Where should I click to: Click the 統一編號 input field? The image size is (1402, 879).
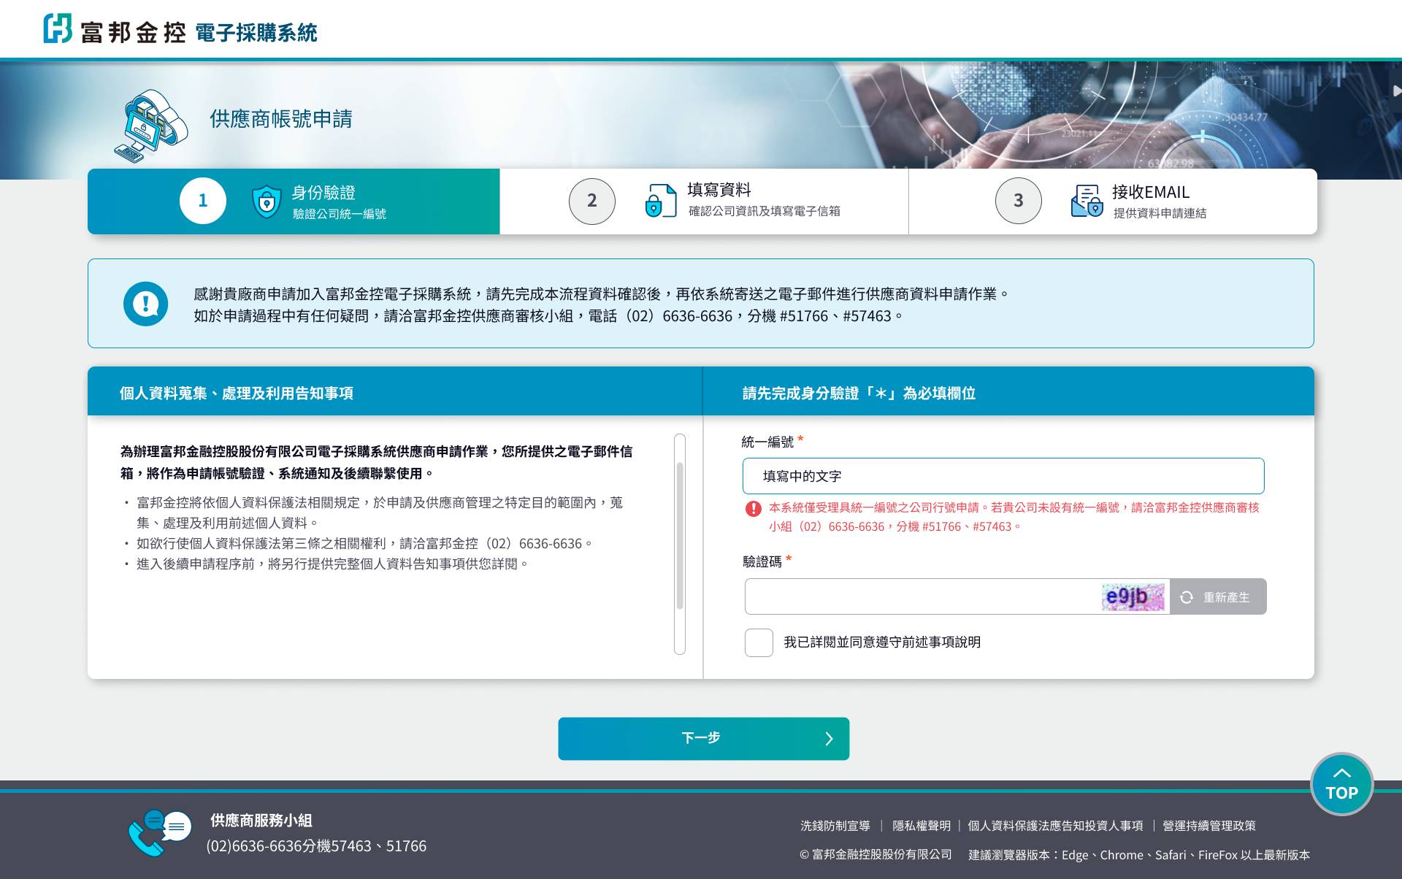[x=1003, y=476]
